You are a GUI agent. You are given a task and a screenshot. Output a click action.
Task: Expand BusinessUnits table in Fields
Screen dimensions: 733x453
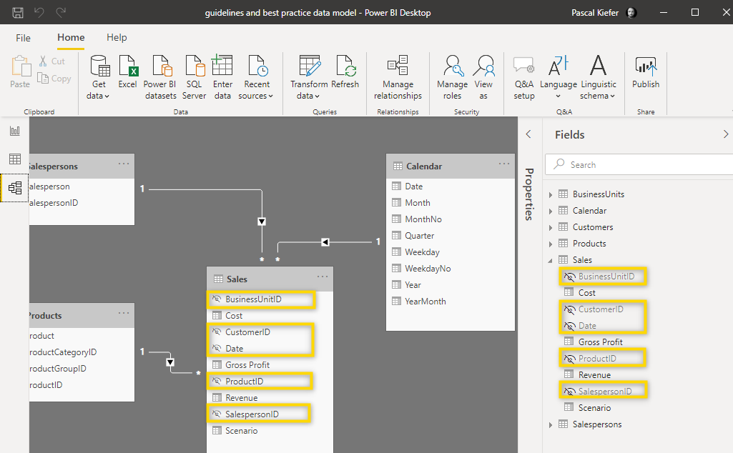(x=551, y=195)
